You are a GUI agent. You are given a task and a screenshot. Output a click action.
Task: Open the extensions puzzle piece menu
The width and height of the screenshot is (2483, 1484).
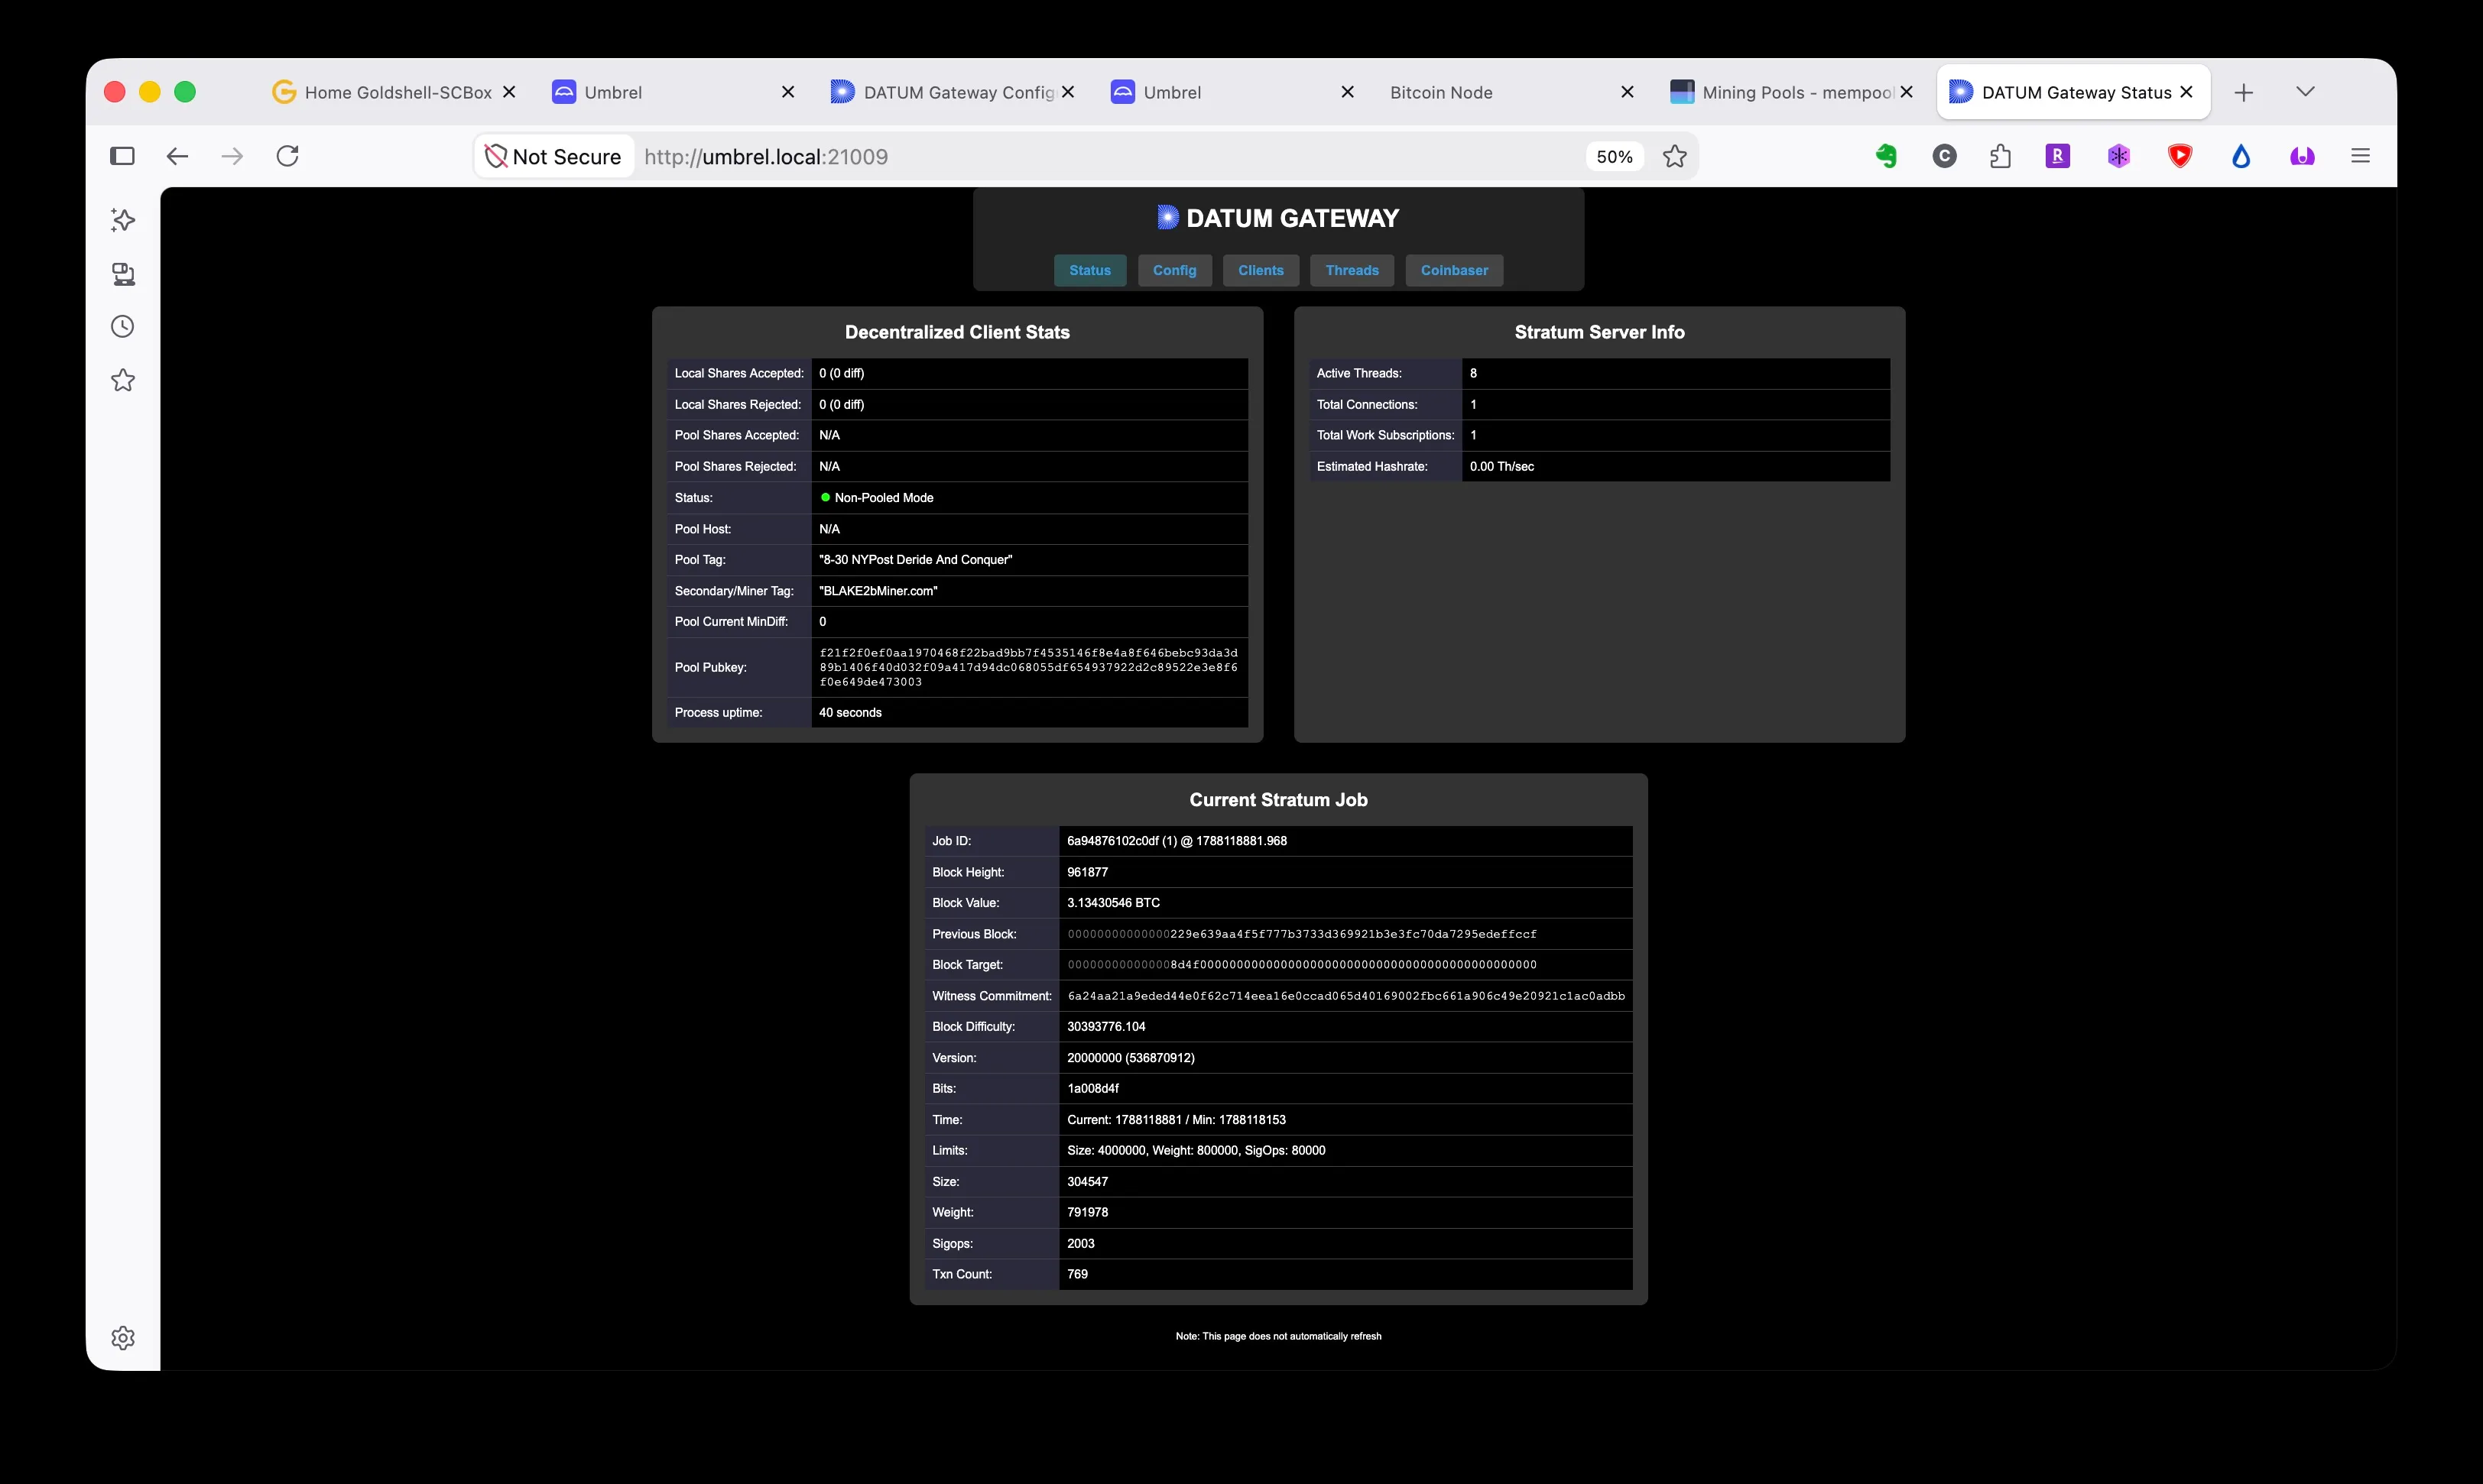pos(2001,156)
